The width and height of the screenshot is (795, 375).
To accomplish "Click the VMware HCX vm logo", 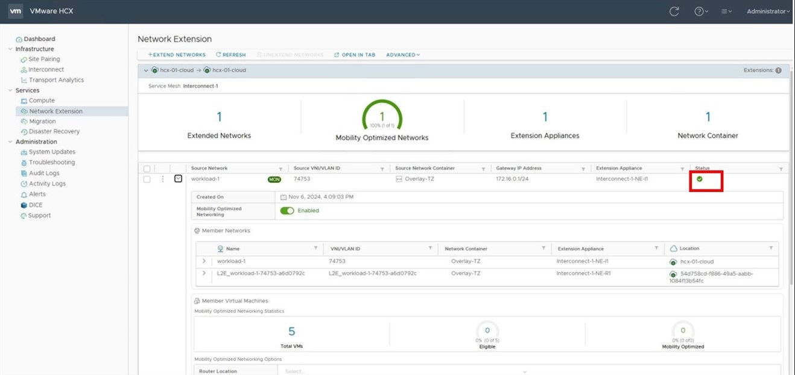I will point(16,11).
